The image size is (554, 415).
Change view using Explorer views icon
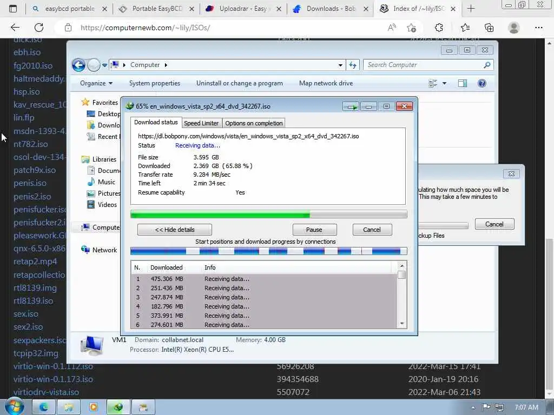433,83
